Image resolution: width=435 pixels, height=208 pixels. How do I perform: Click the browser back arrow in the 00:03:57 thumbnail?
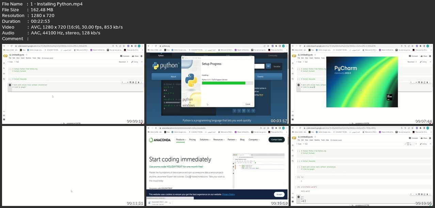[x=149, y=46]
